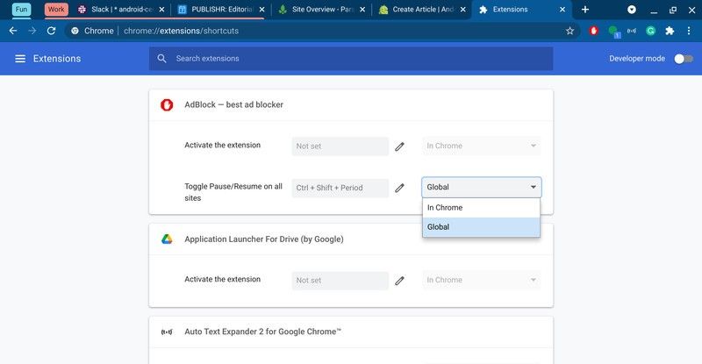This screenshot has width=702, height=364.
Task: Click the Ctrl + Shift + Period shortcut field
Action: pos(340,188)
